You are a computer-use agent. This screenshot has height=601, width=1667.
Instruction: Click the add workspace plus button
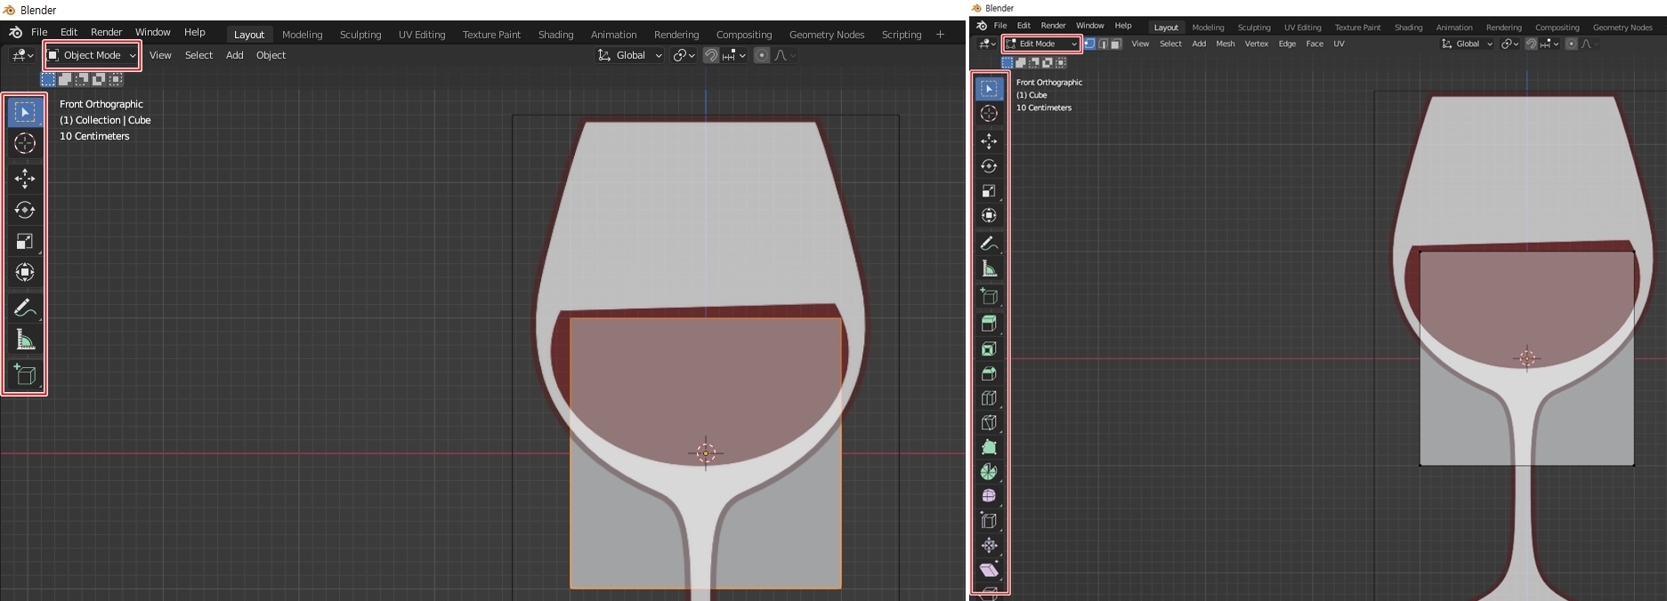click(x=940, y=35)
